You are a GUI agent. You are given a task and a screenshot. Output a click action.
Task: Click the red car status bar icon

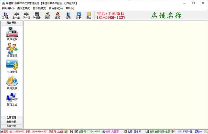71,132
